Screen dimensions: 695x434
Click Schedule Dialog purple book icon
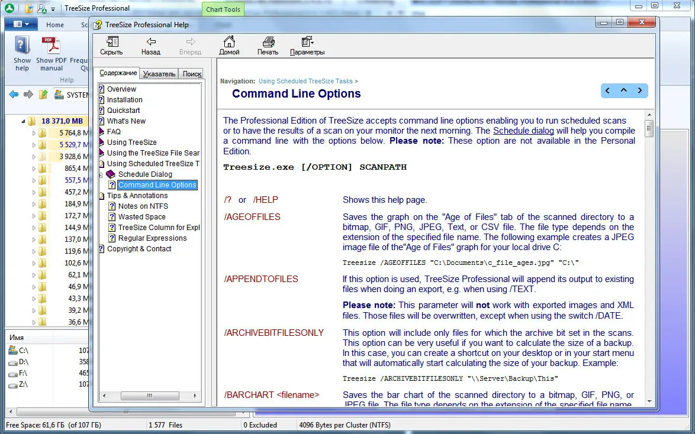point(111,174)
